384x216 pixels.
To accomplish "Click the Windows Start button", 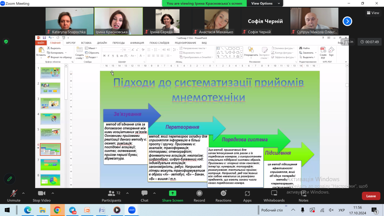I will pyautogui.click(x=7, y=210).
